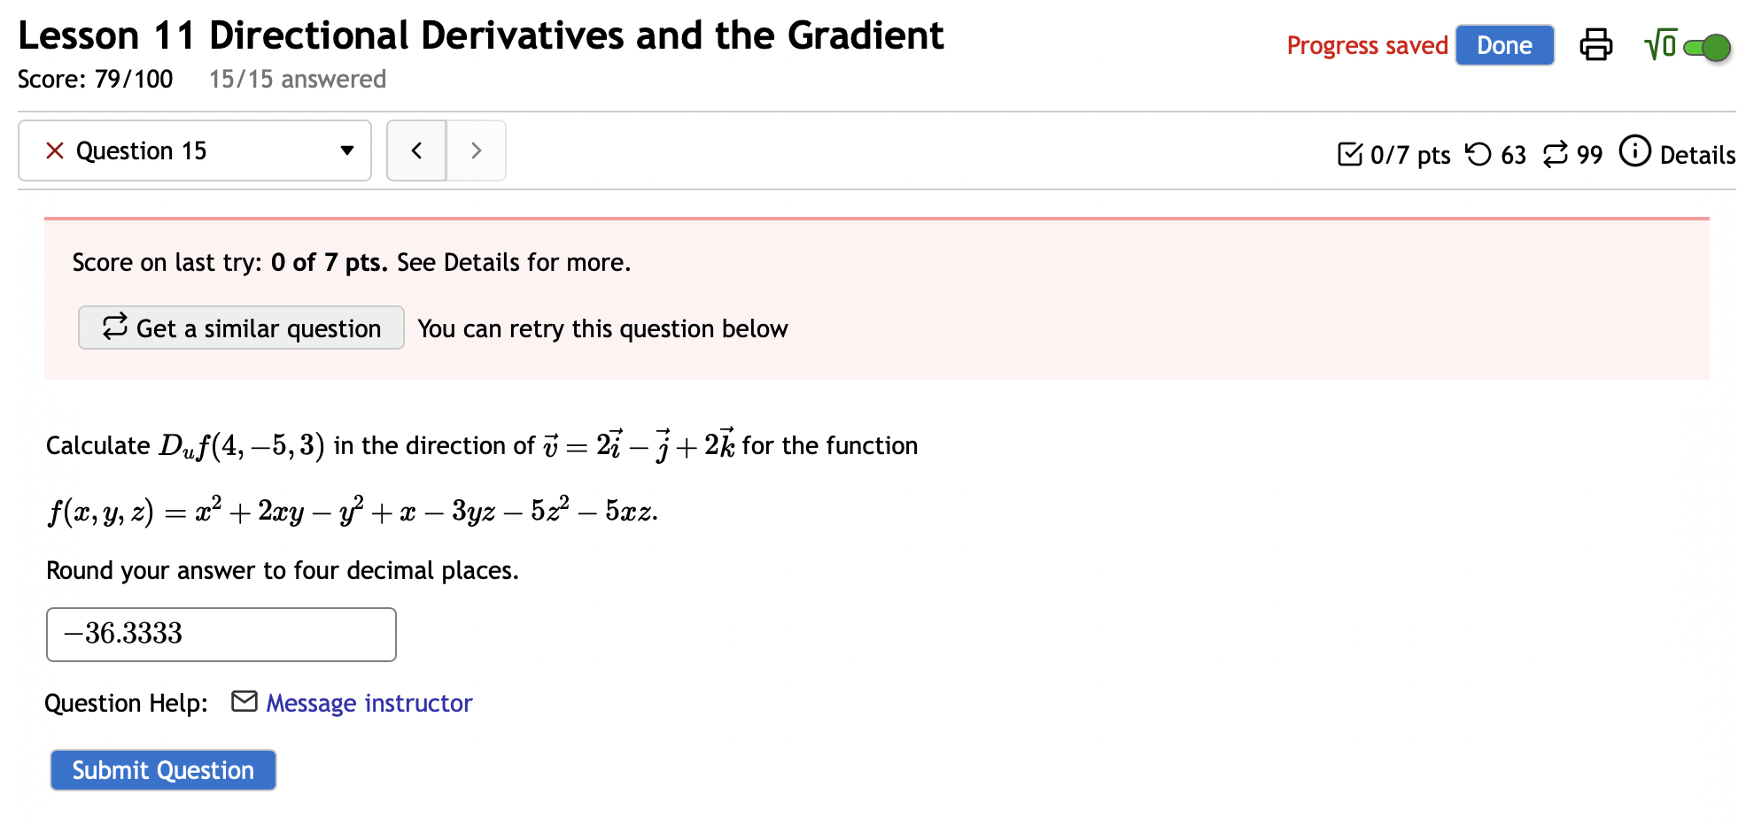Click the Done button
This screenshot has width=1754, height=825.
1503,44
